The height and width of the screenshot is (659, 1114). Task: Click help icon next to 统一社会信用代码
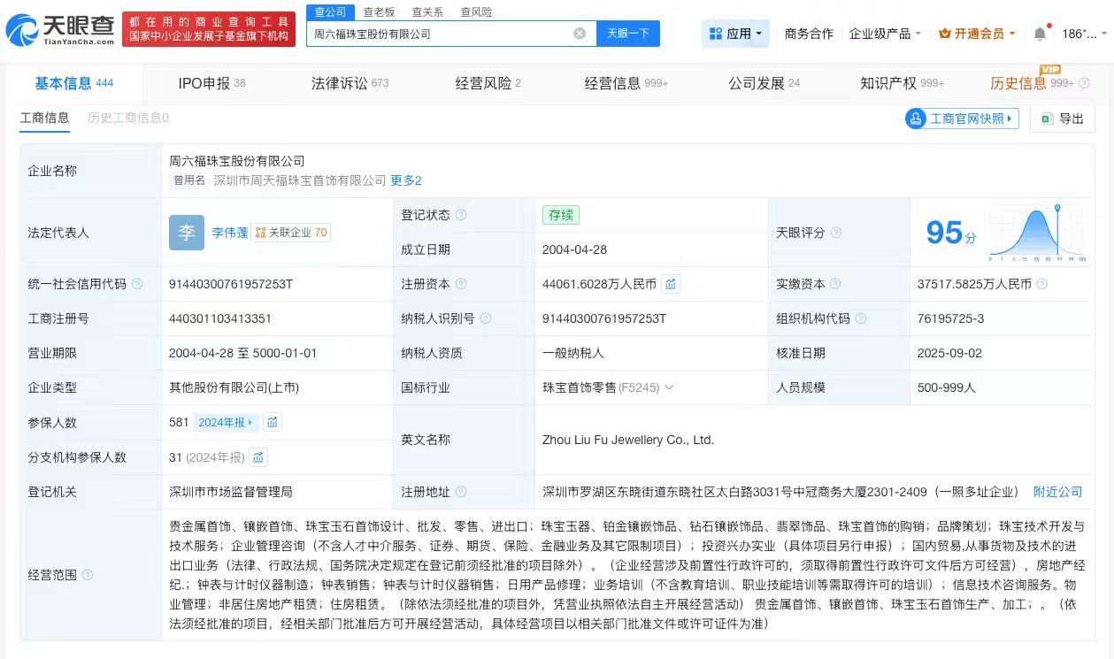coord(137,284)
